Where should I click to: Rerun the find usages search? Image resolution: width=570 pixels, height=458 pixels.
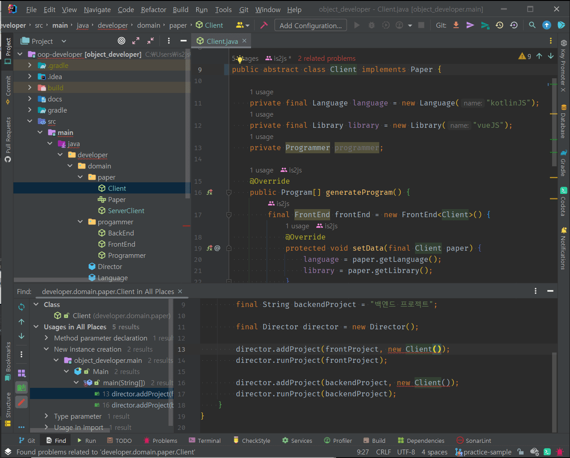21,307
